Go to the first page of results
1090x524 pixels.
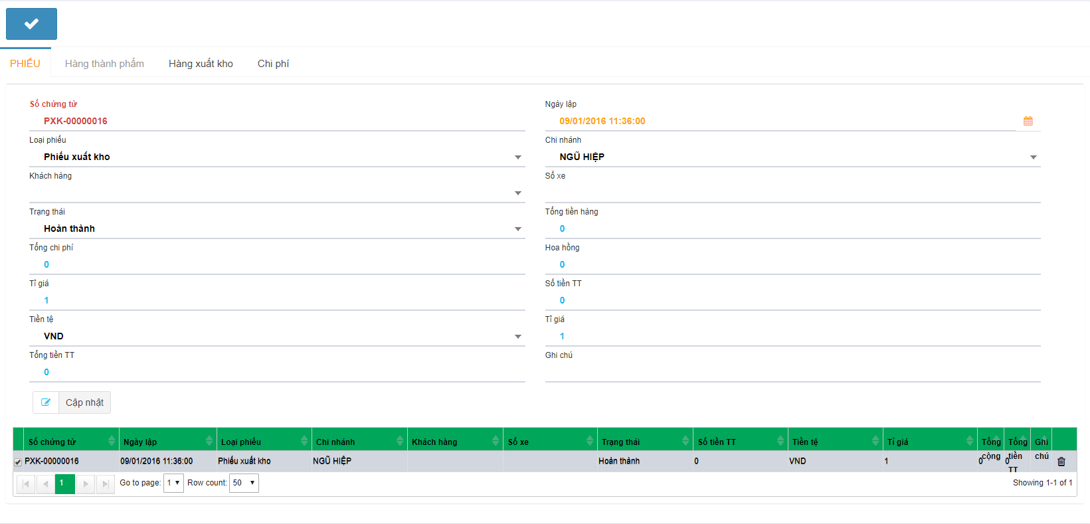coord(26,483)
